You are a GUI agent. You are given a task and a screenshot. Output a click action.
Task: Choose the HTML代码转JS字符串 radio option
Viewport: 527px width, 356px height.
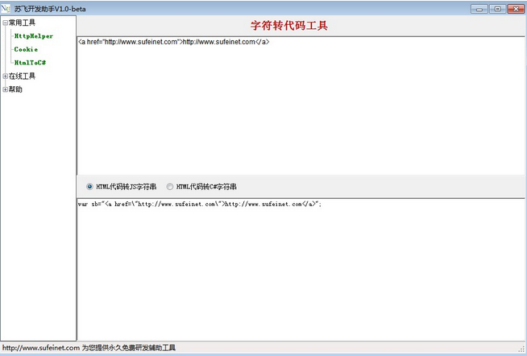pos(89,187)
